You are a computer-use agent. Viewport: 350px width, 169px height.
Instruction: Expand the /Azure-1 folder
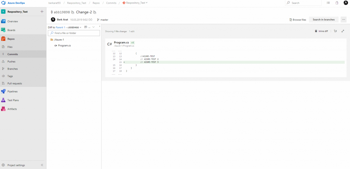point(57,40)
